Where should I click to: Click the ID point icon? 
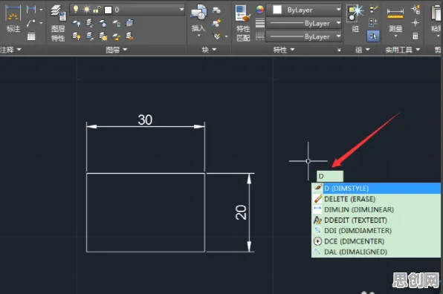point(415,23)
